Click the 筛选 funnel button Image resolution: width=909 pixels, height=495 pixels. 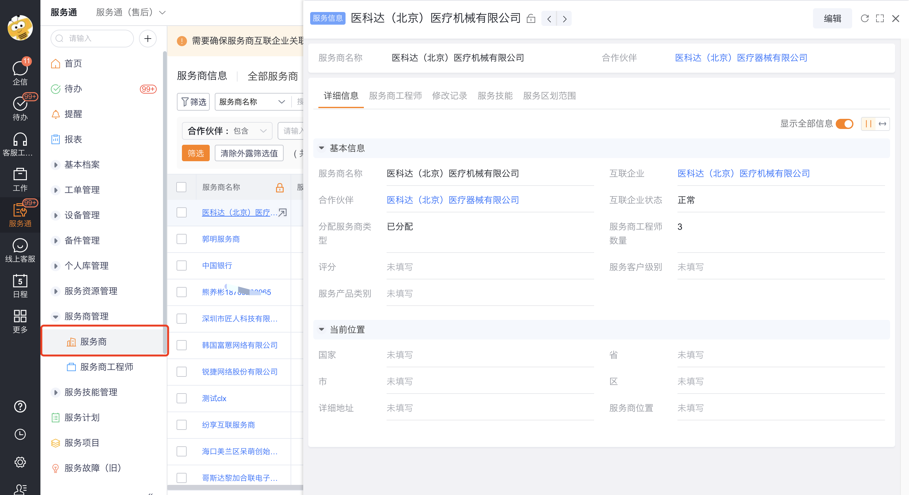(x=193, y=102)
